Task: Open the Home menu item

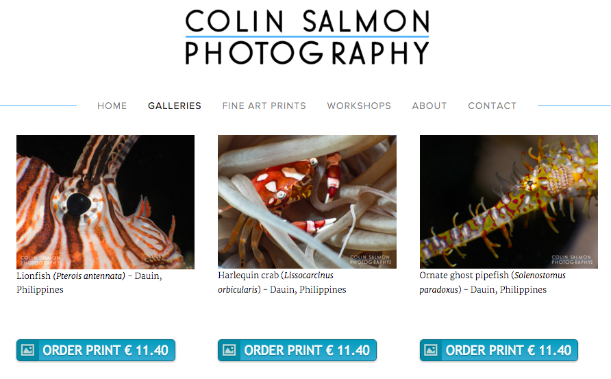Action: click(x=112, y=106)
